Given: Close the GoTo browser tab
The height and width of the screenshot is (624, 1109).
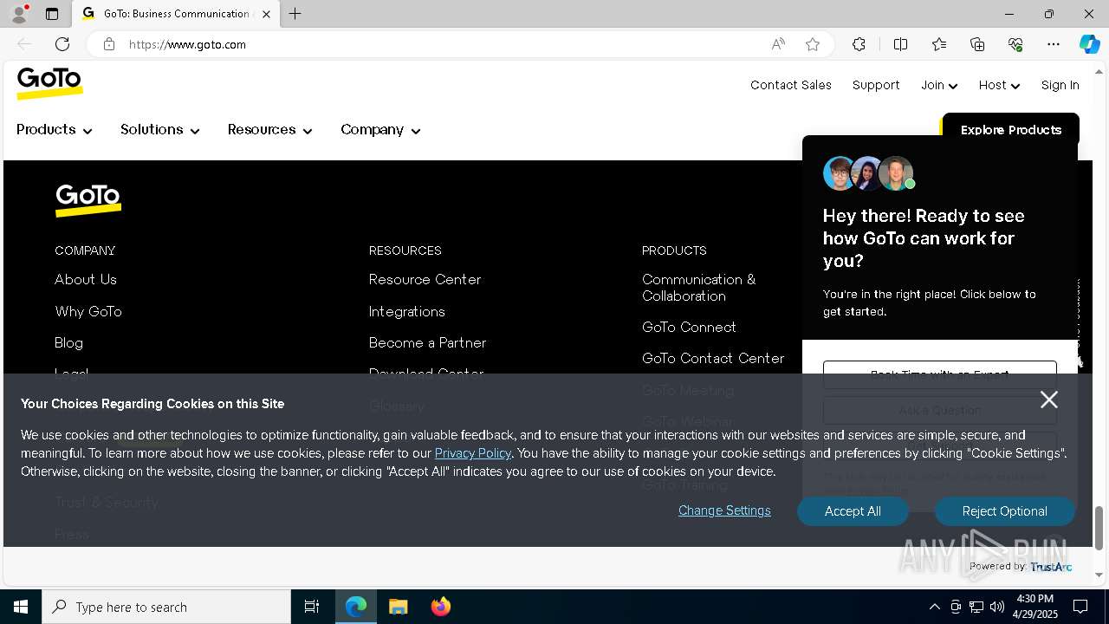Looking at the screenshot, I should click(266, 14).
